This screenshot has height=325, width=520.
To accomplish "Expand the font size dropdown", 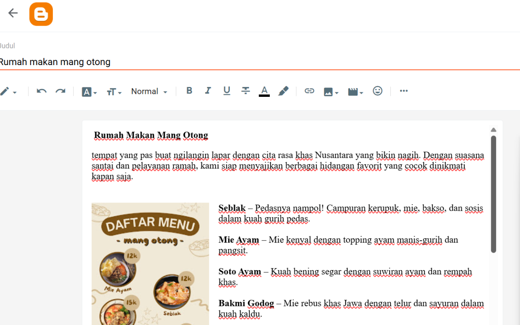I will [x=114, y=92].
